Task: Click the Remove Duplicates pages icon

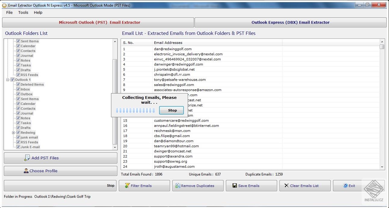Action: (x=178, y=185)
